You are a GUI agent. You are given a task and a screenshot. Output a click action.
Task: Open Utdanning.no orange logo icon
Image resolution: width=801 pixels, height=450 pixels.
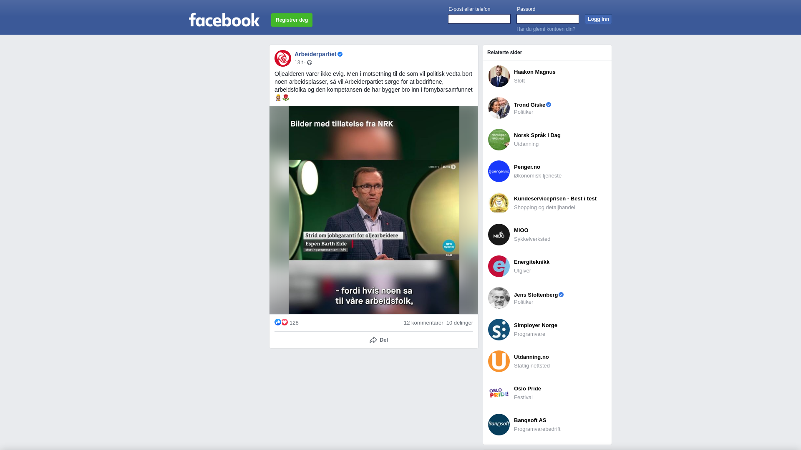pos(499,361)
